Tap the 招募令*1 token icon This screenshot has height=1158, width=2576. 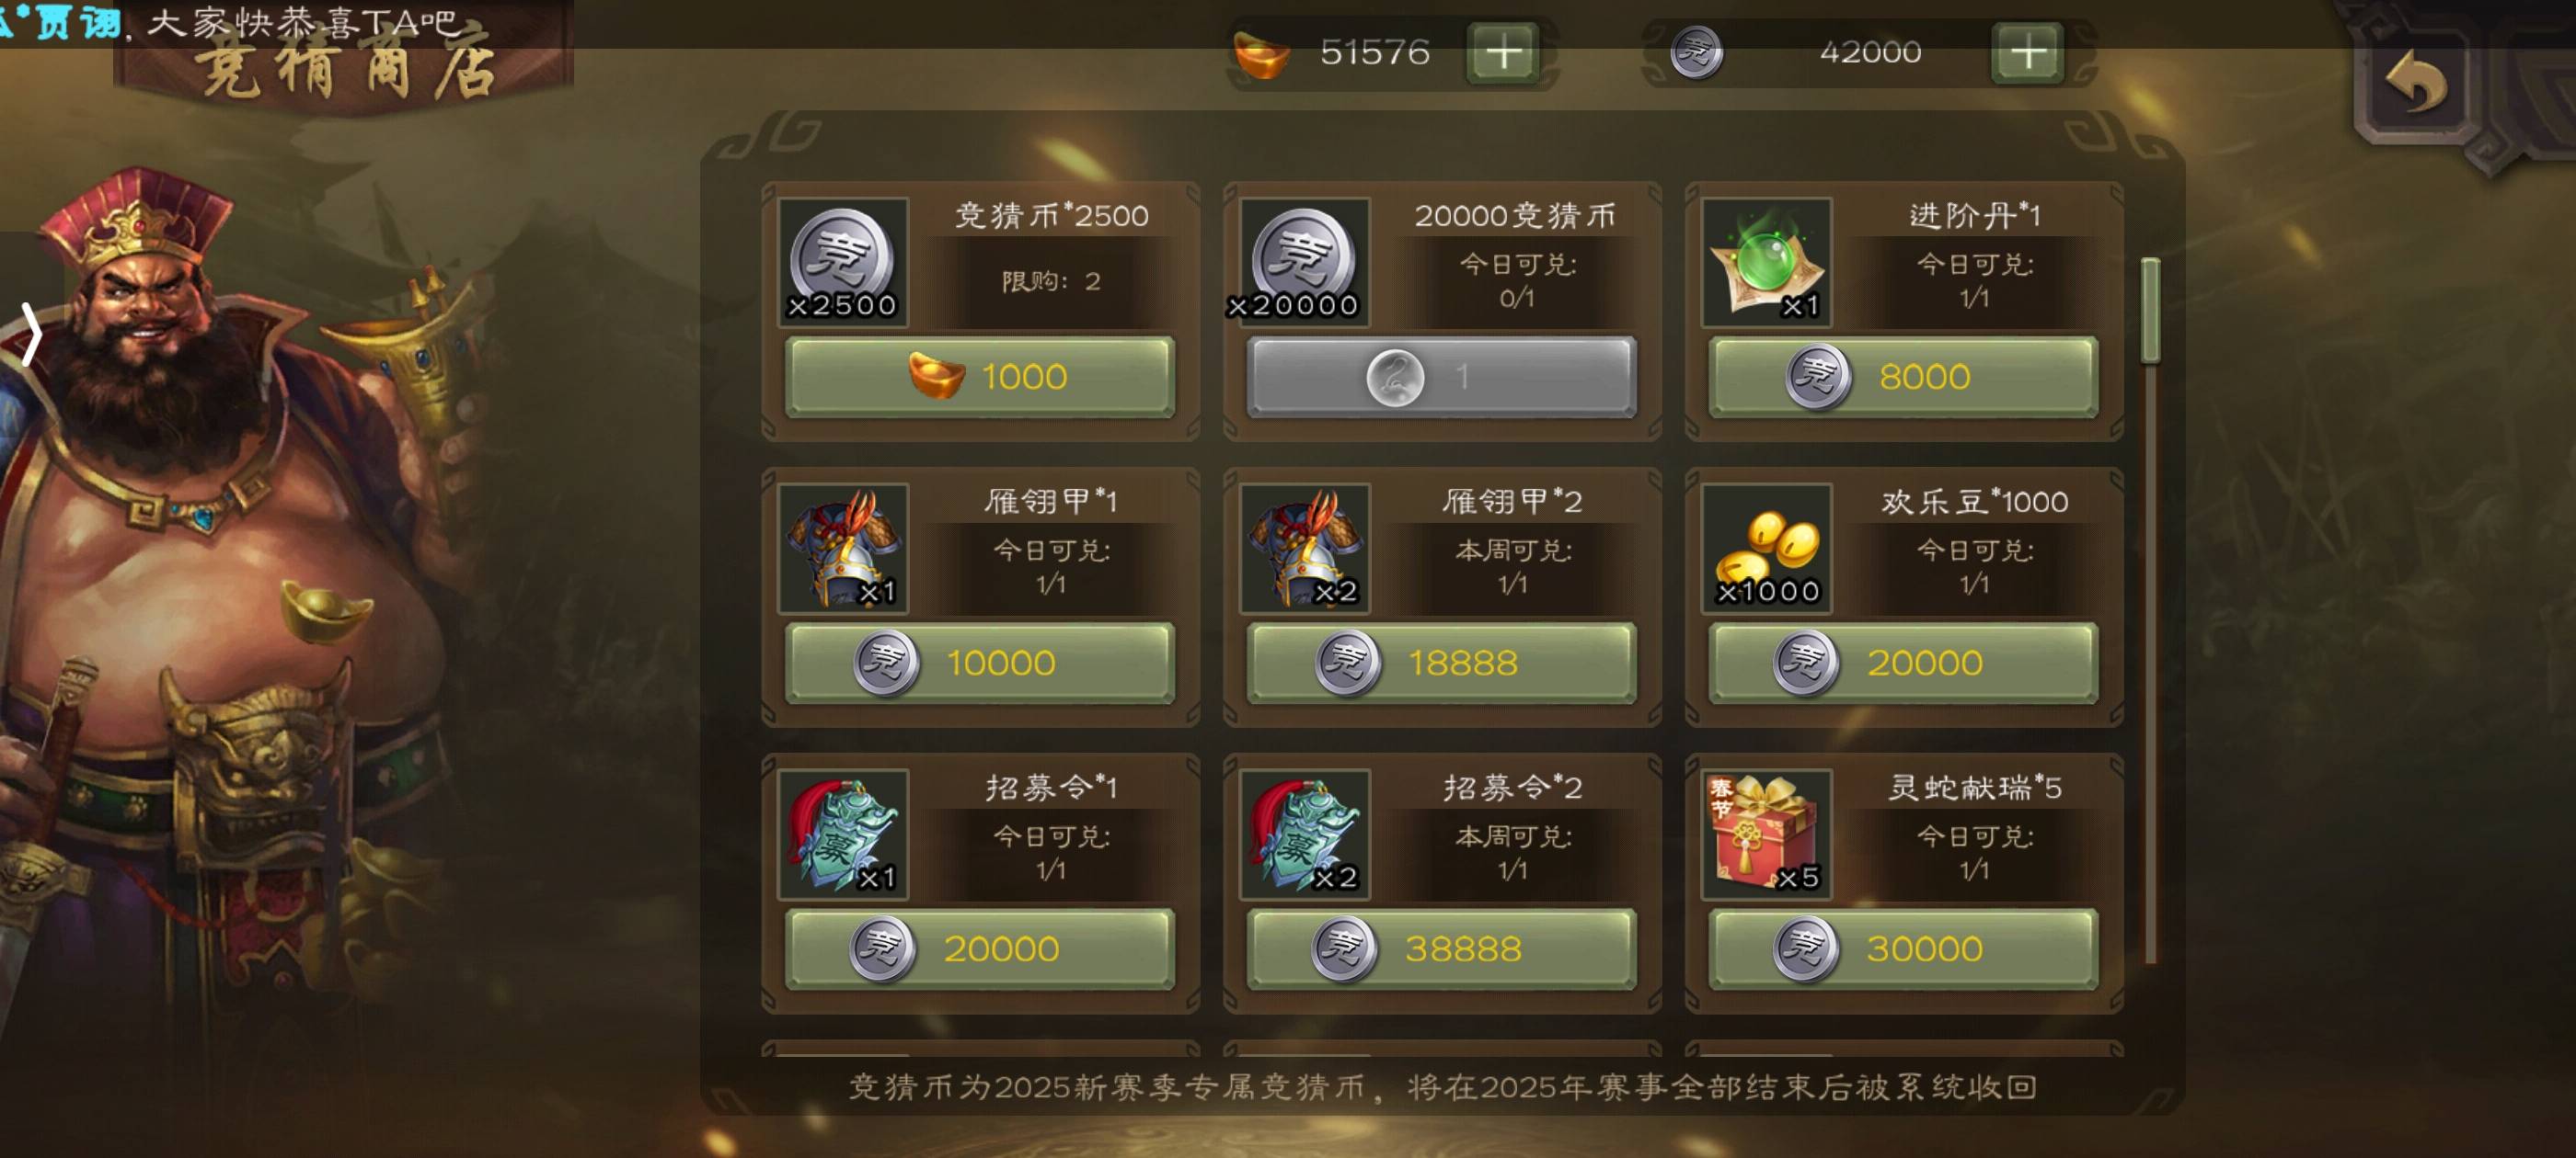click(x=843, y=834)
